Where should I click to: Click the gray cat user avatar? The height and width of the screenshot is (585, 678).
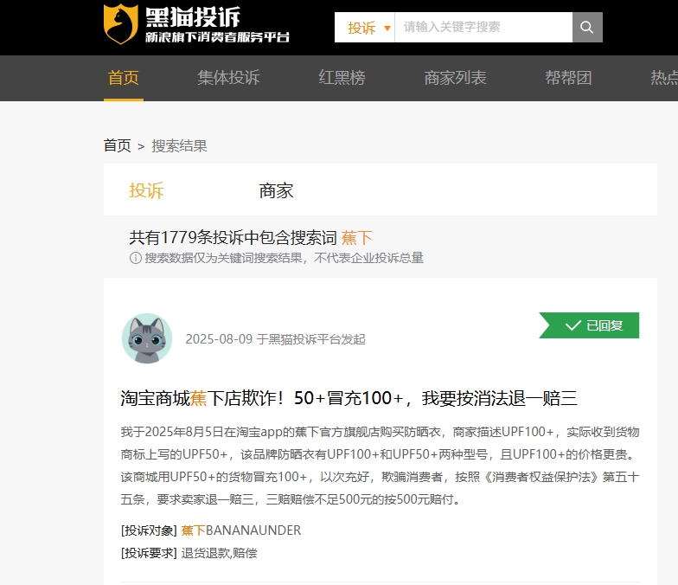click(x=147, y=338)
